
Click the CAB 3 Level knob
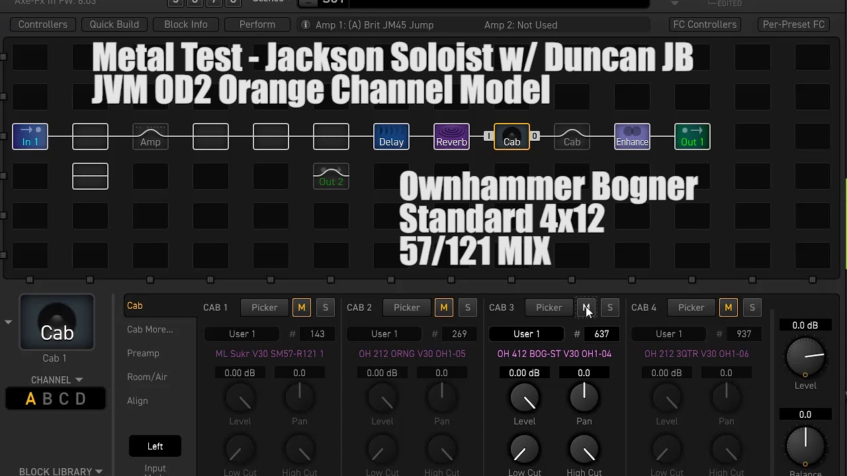tap(525, 398)
